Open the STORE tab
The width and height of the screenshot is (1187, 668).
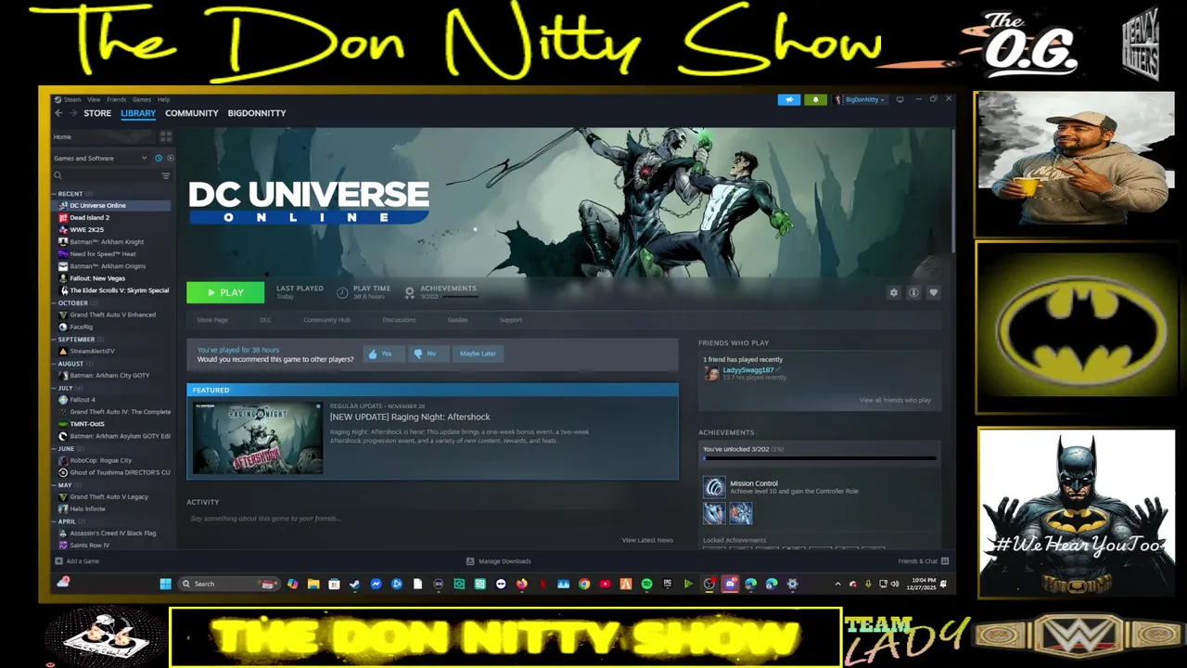(97, 113)
